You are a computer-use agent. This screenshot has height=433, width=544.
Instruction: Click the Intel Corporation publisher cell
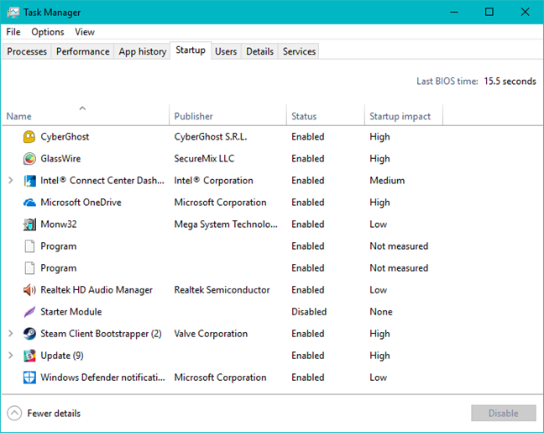(x=214, y=181)
